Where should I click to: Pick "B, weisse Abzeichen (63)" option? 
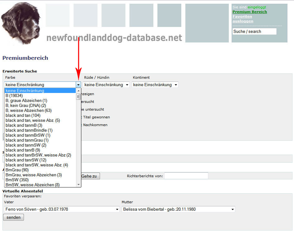[x=29, y=111]
